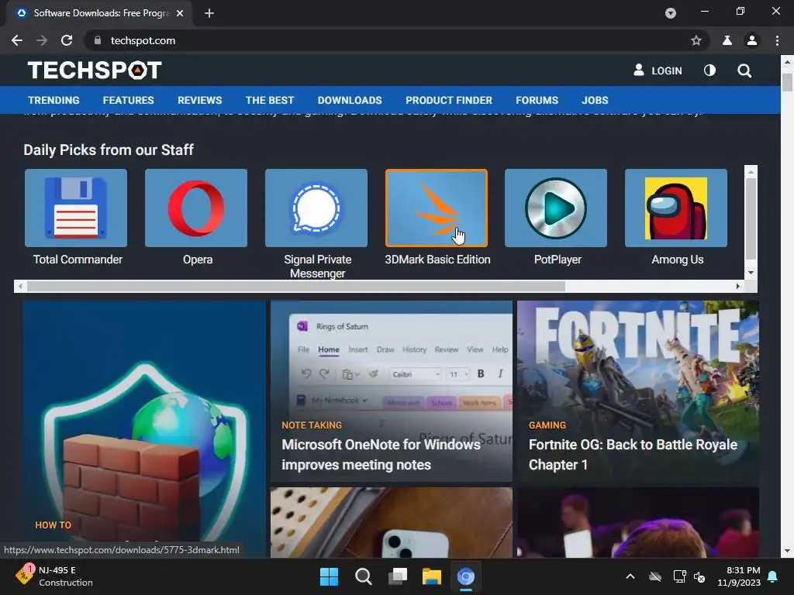794x595 pixels.
Task: Click the Total Commander text label
Action: tap(78, 260)
